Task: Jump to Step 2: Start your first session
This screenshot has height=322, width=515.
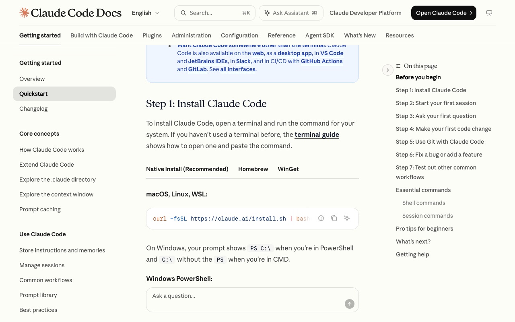Action: click(436, 103)
